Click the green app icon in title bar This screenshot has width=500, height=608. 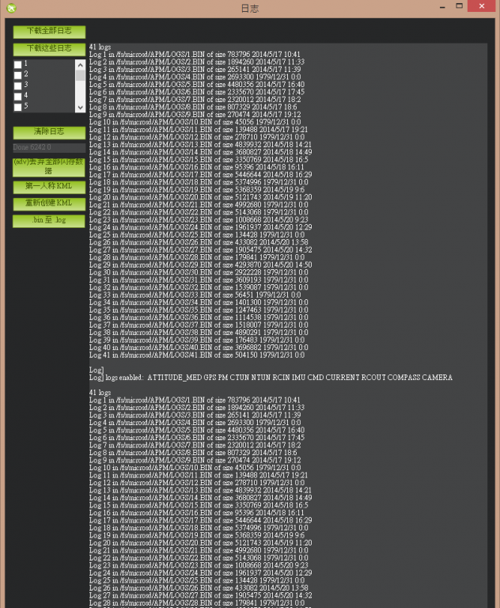click(11, 8)
